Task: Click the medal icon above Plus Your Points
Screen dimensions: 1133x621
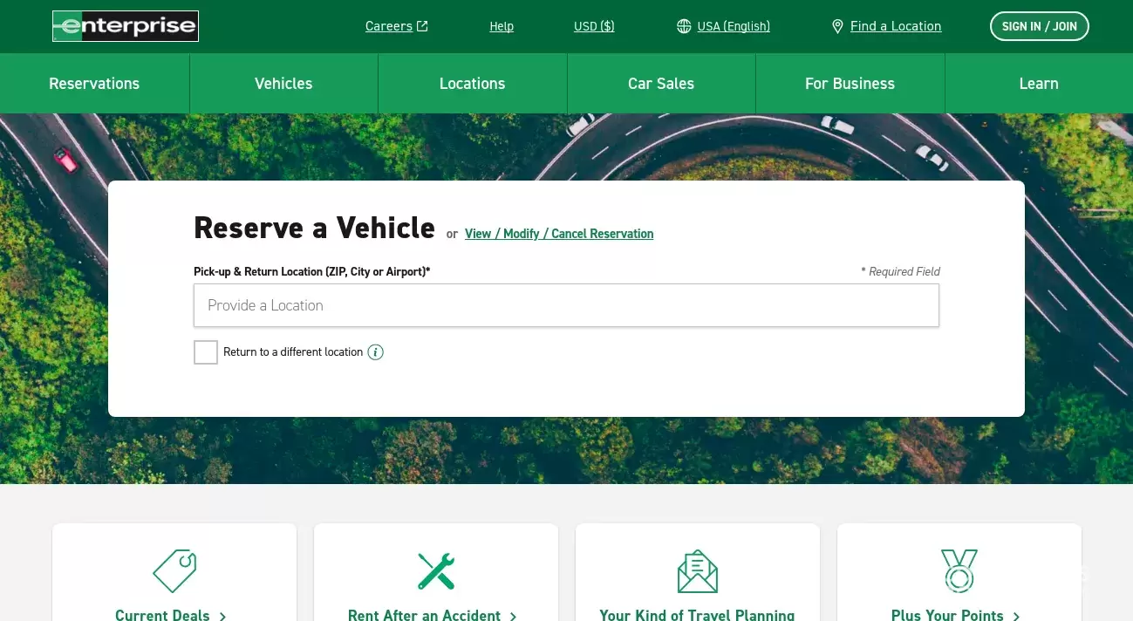Action: 959,571
